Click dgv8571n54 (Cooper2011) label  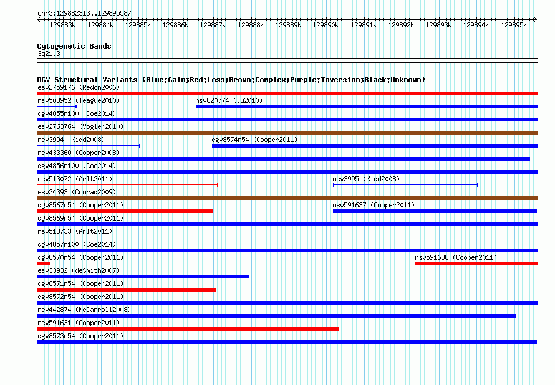pyautogui.click(x=80, y=283)
